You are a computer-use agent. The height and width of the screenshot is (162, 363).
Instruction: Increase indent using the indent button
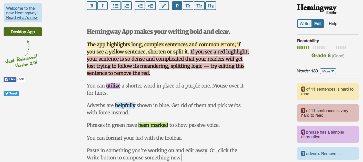click(x=151, y=6)
